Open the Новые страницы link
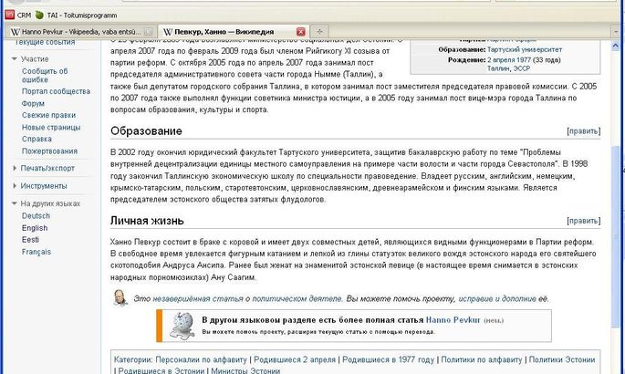625x374 pixels. point(51,128)
